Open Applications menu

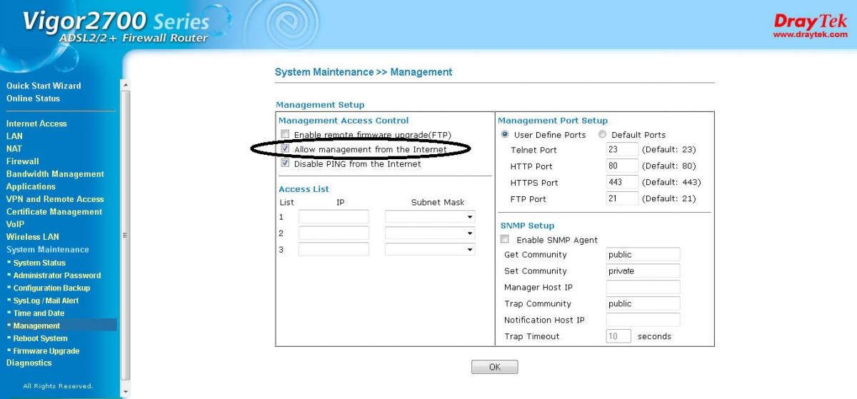31,186
